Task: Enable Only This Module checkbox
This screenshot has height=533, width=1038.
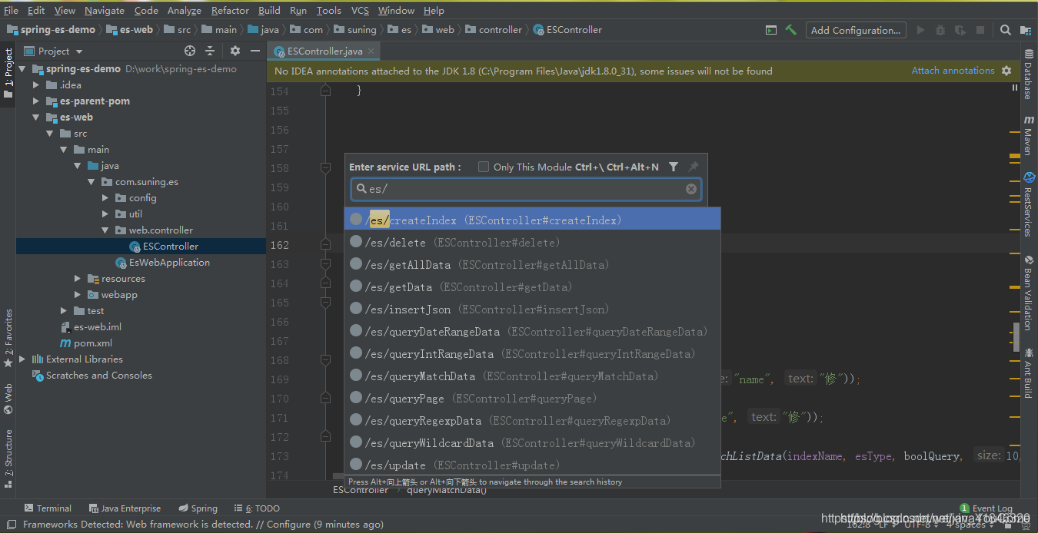Action: point(484,167)
